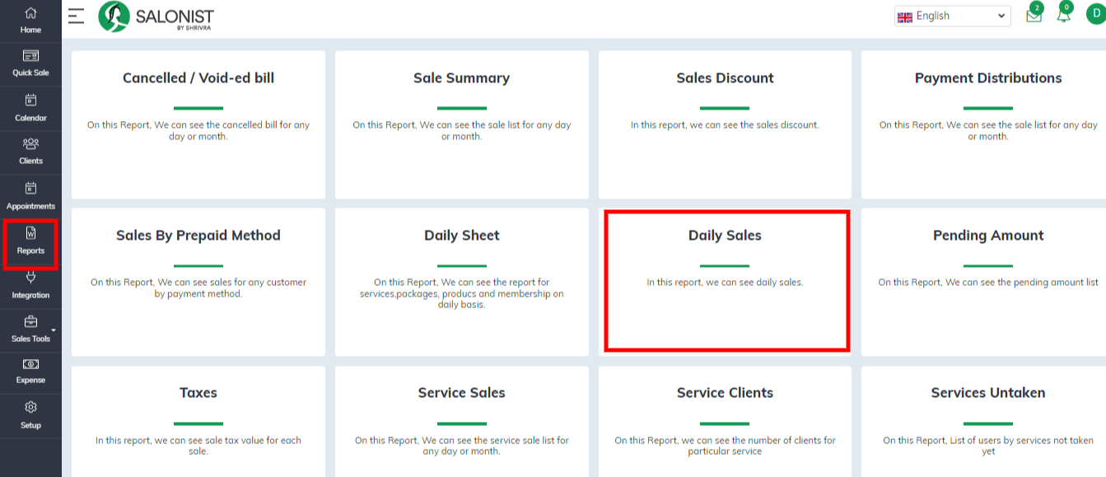
Task: Select Reports in the sidebar menu
Action: click(30, 243)
